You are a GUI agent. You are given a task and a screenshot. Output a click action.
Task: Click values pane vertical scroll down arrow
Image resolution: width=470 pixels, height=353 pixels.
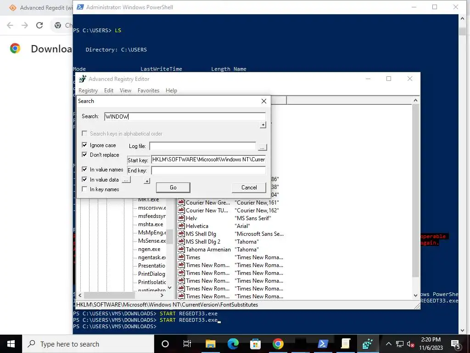click(x=415, y=295)
